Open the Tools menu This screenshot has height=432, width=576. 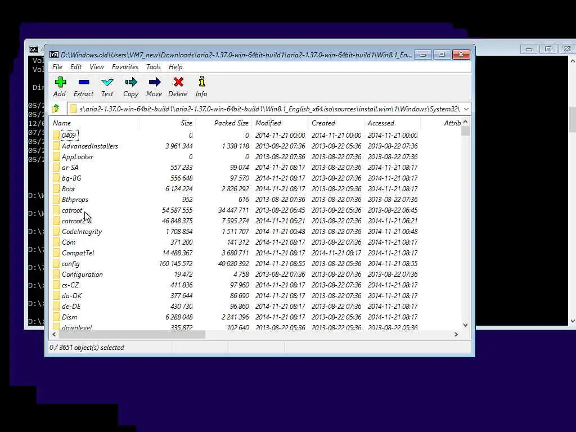point(153,67)
